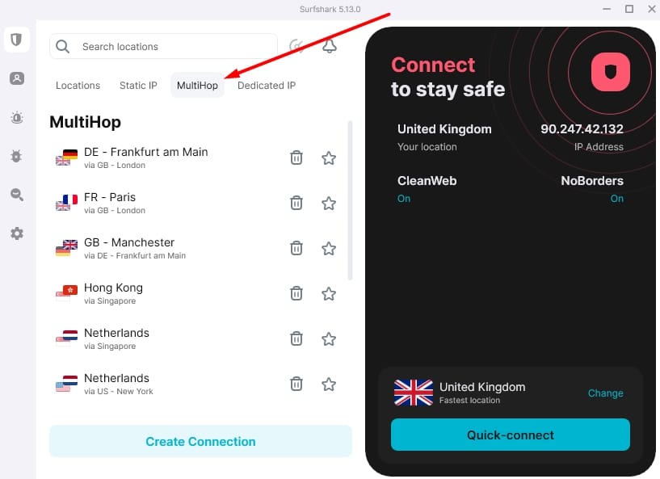Delete the DE - Frankfurt am Main connection
This screenshot has width=660, height=479.
point(296,158)
